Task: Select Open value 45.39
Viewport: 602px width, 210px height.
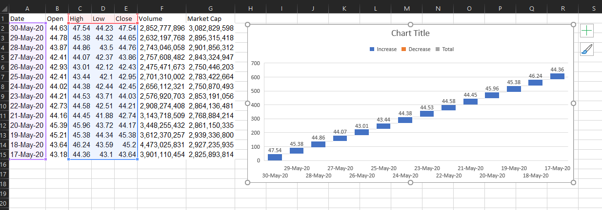Action: [57, 125]
